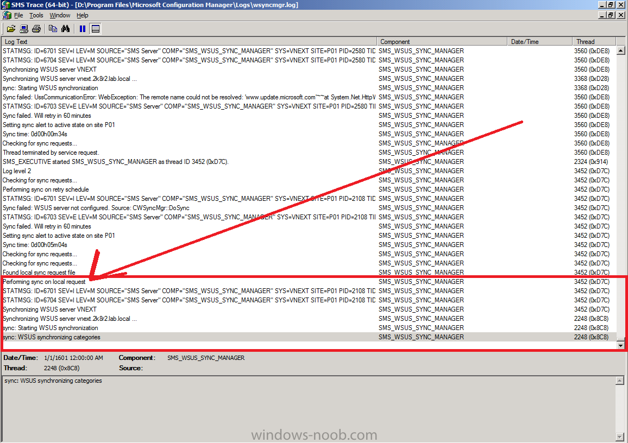Restore the inner log document window
The width and height of the screenshot is (628, 443).
(611, 15)
